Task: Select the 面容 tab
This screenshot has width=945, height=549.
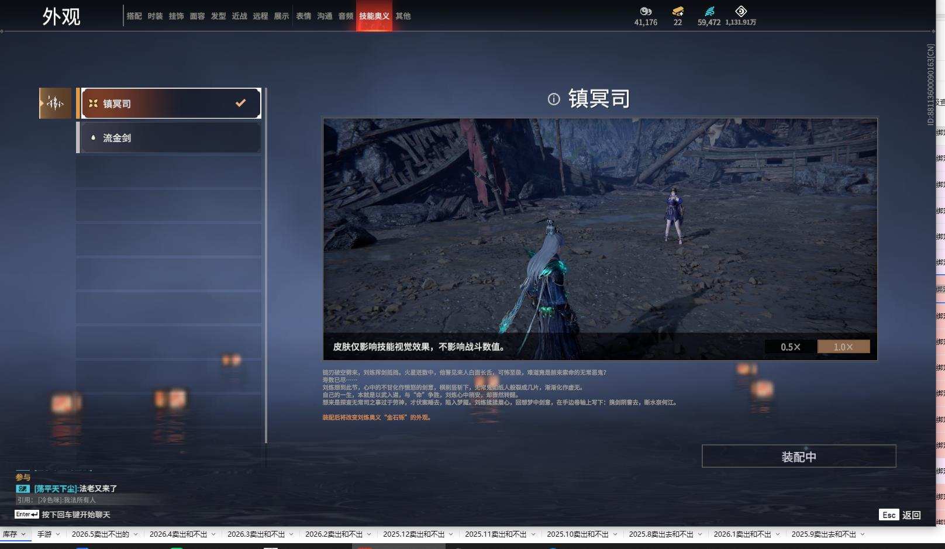Action: pos(197,16)
